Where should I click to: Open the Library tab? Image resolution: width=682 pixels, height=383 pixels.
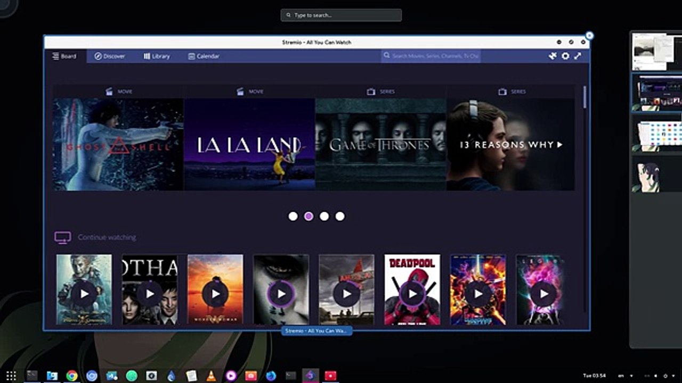click(157, 56)
